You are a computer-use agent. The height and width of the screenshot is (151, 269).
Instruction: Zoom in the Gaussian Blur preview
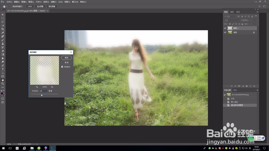(52, 87)
